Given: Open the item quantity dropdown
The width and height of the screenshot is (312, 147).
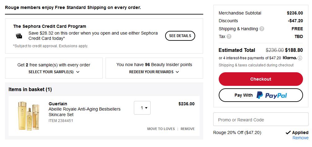Looking at the screenshot, I should coord(142,108).
